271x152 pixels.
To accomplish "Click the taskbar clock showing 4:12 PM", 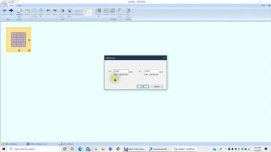I will 257,149.
